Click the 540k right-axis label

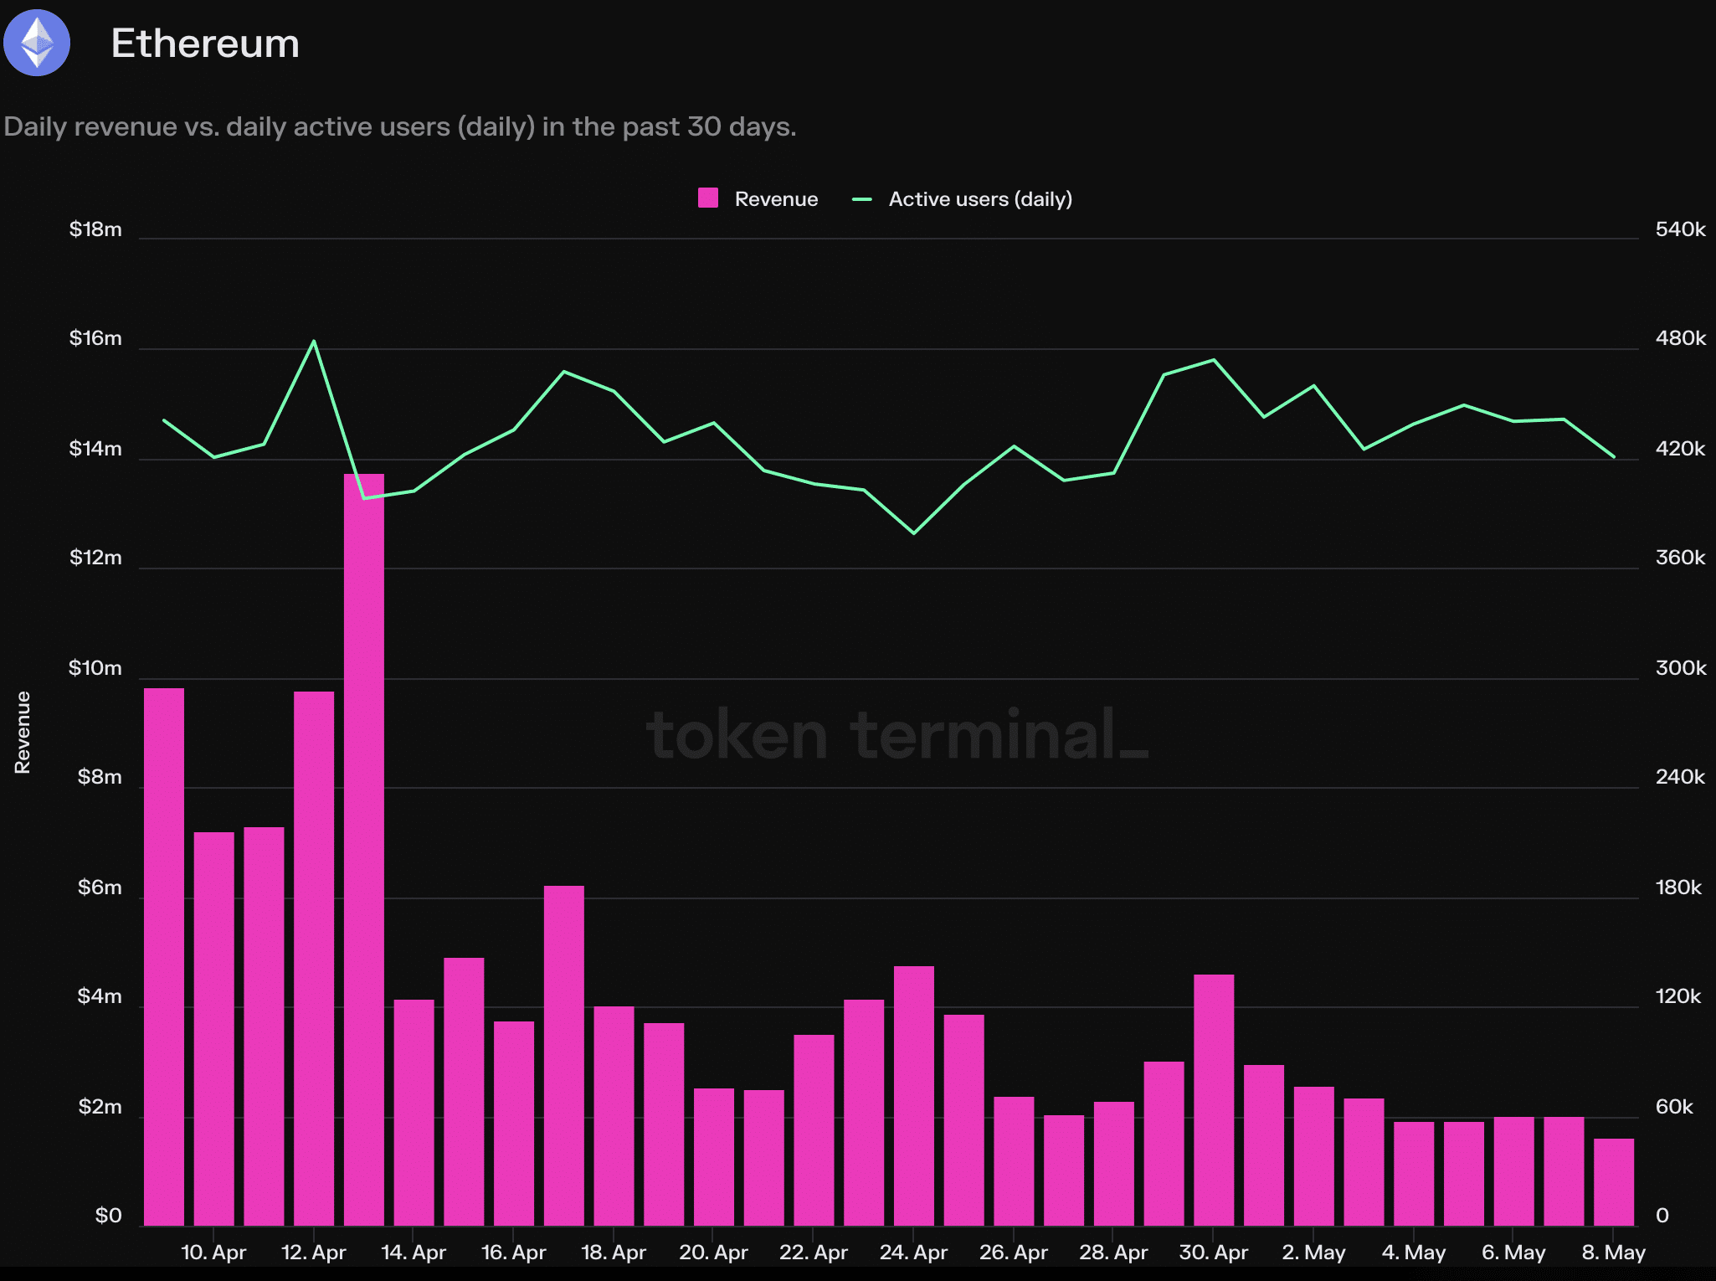1679,229
